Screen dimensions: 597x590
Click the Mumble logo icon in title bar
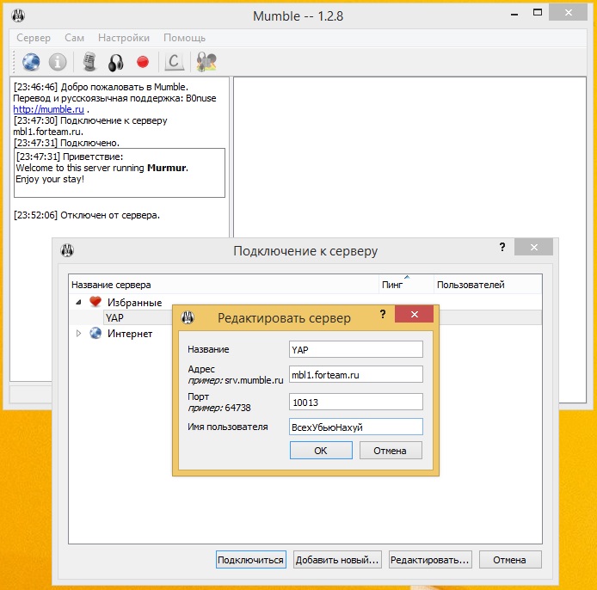point(18,15)
